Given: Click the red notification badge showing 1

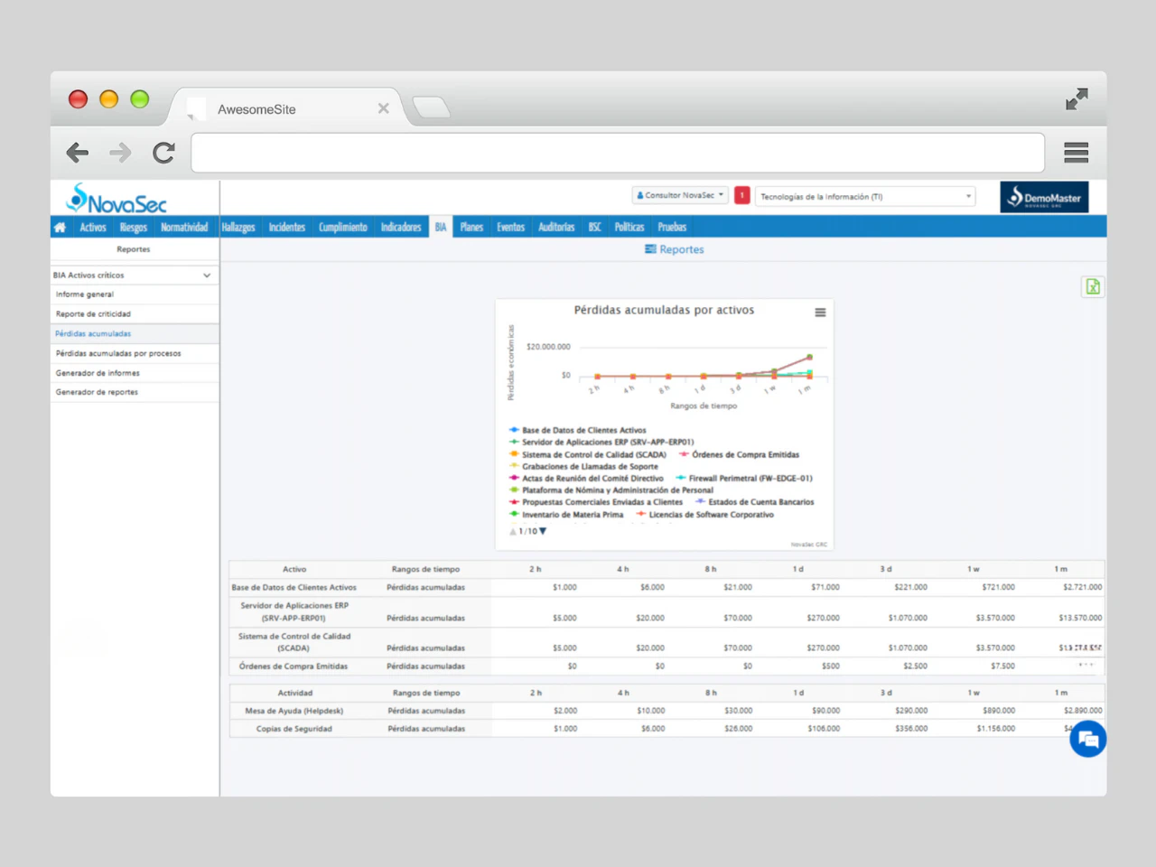Looking at the screenshot, I should (741, 195).
